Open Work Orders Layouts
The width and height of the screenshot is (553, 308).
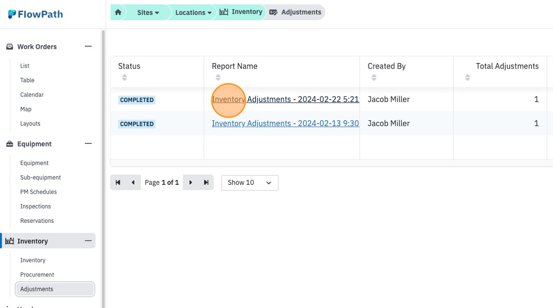(x=30, y=124)
